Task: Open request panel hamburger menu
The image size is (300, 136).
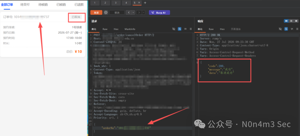Action: pyautogui.click(x=191, y=29)
